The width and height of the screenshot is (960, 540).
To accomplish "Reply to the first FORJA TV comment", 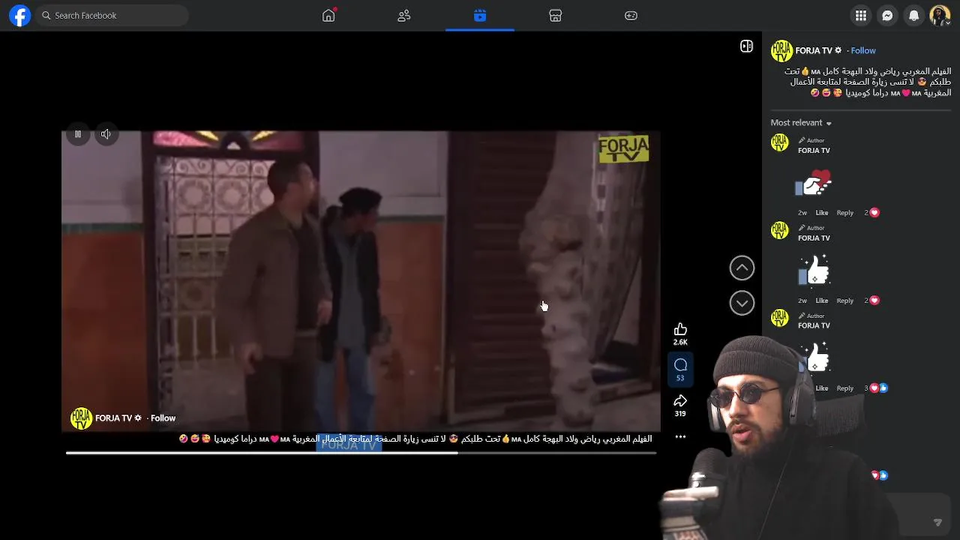I will pyautogui.click(x=845, y=213).
